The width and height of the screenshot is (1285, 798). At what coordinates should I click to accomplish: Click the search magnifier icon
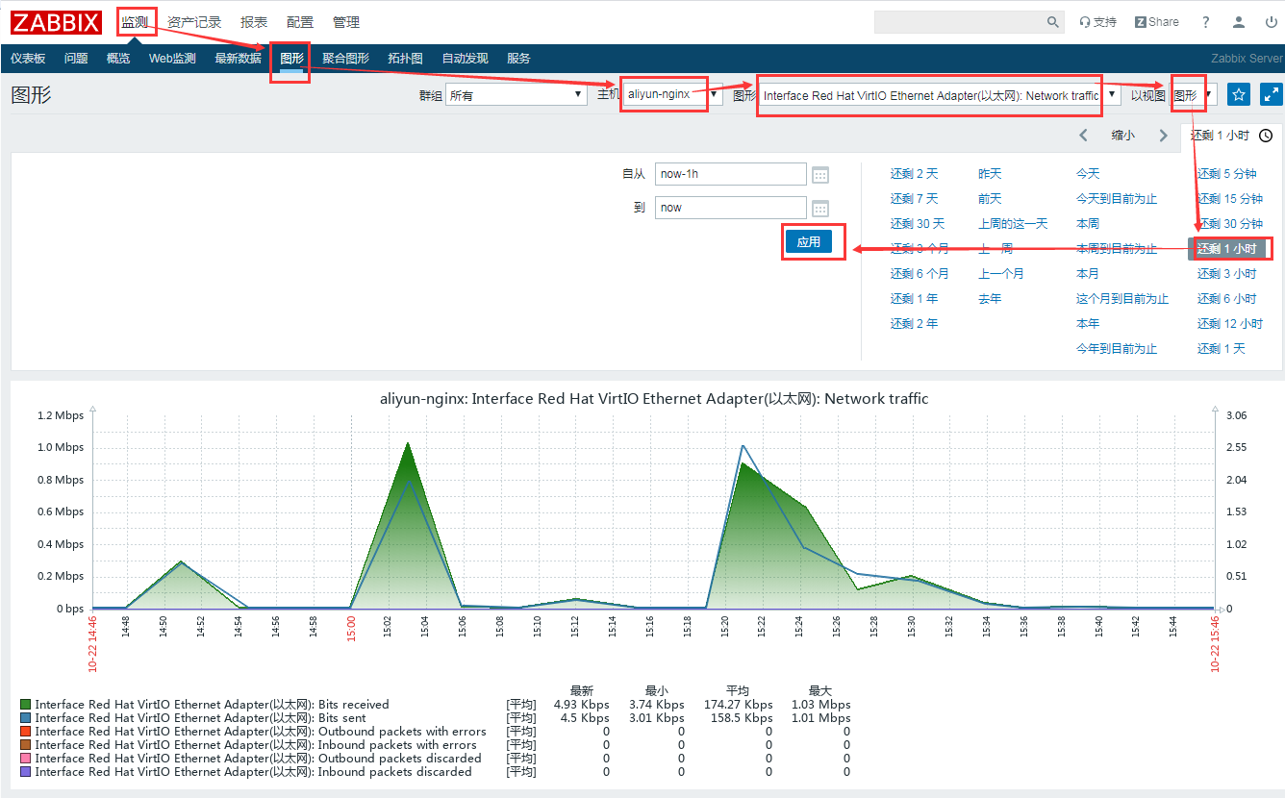click(x=1052, y=22)
